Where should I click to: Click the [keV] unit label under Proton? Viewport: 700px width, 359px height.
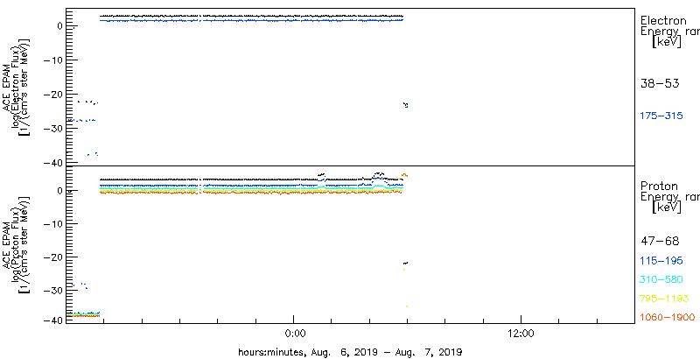(x=667, y=208)
